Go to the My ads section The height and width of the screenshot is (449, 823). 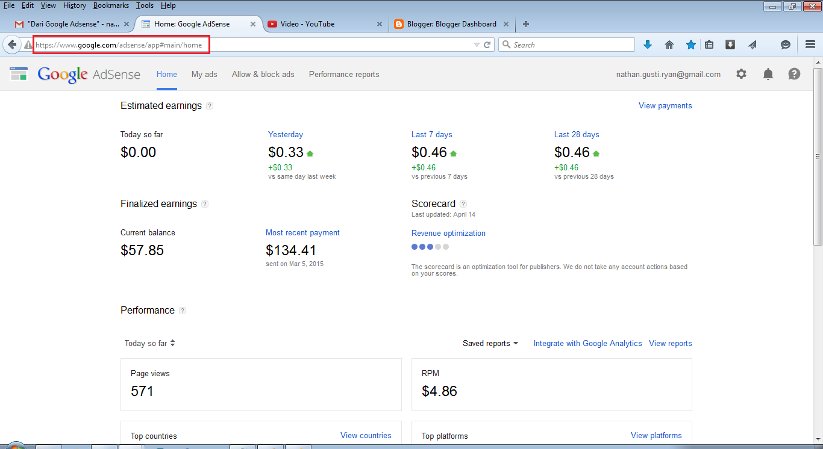pyautogui.click(x=204, y=75)
